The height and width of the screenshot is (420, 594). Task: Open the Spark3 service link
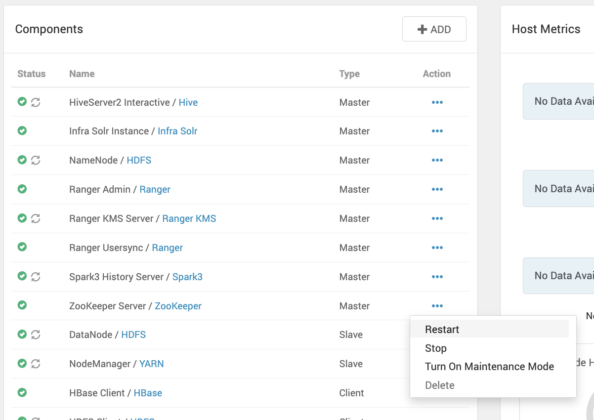coord(187,277)
